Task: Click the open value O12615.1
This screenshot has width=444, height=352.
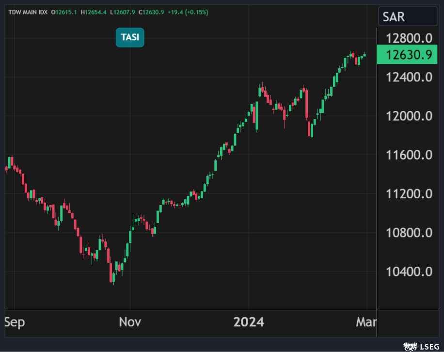Action: pos(65,12)
